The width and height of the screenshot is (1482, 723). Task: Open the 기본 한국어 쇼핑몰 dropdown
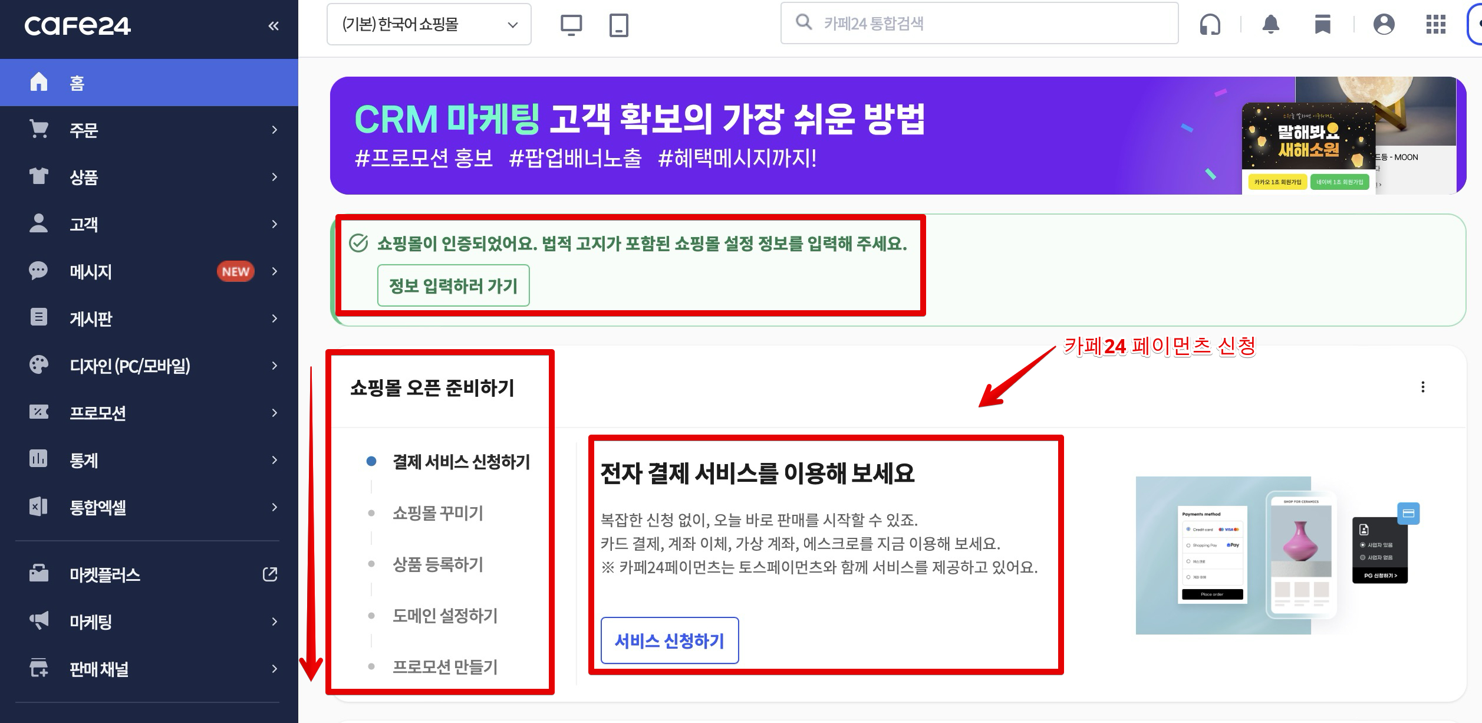[x=429, y=25]
